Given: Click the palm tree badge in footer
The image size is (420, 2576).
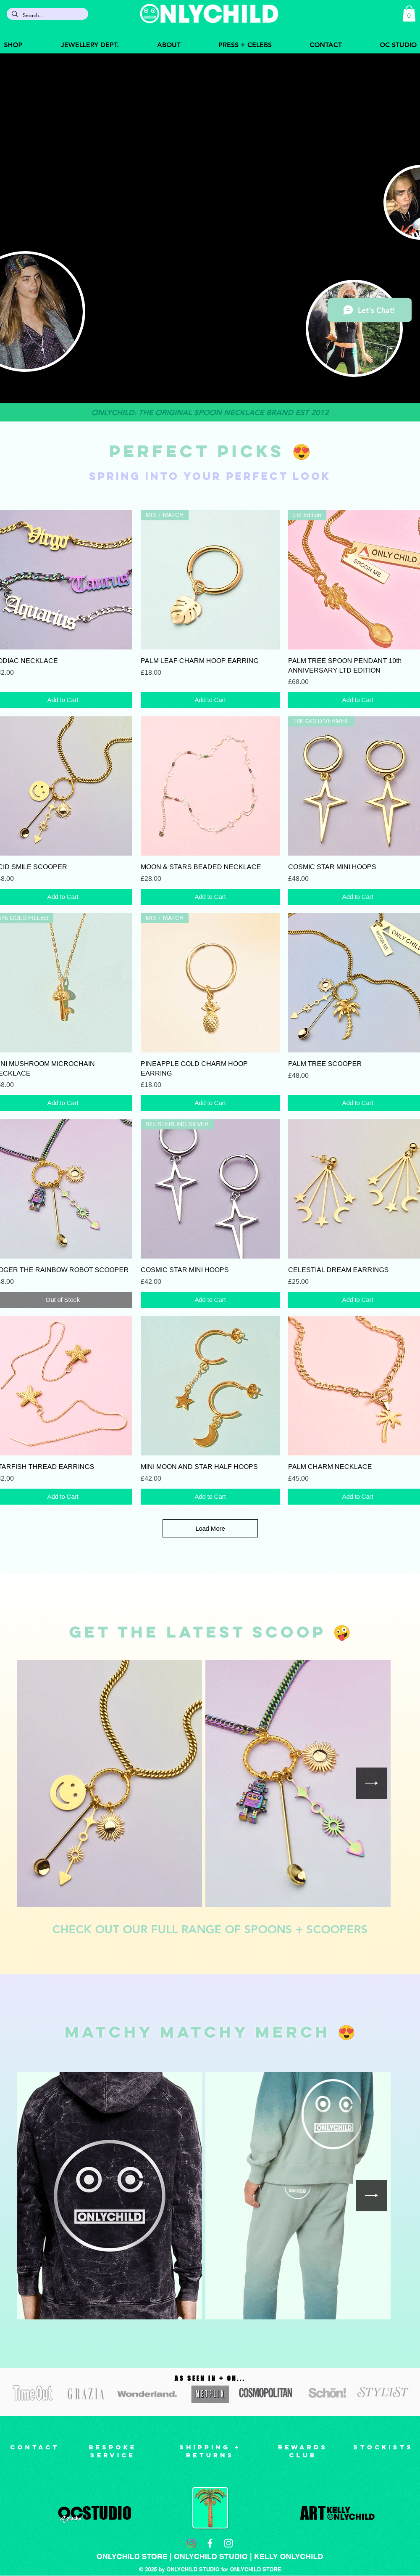Looking at the screenshot, I should coord(210,2508).
